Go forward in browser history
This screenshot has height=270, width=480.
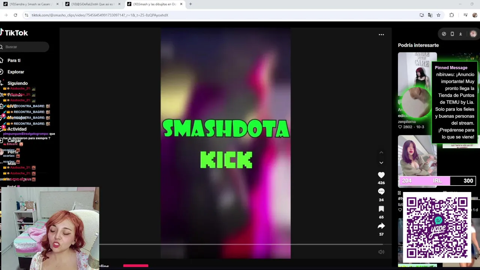[6, 15]
